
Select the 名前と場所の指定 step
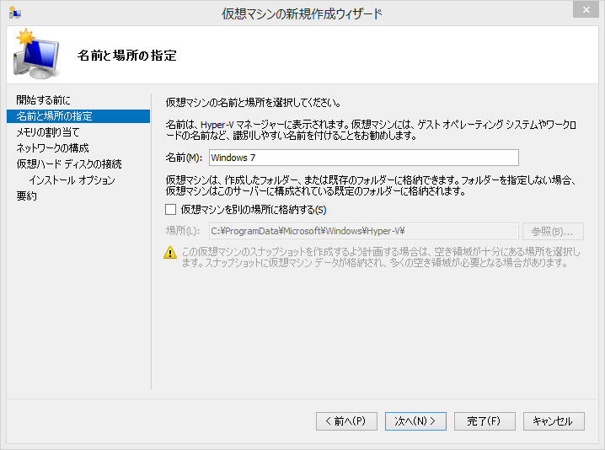coord(78,116)
